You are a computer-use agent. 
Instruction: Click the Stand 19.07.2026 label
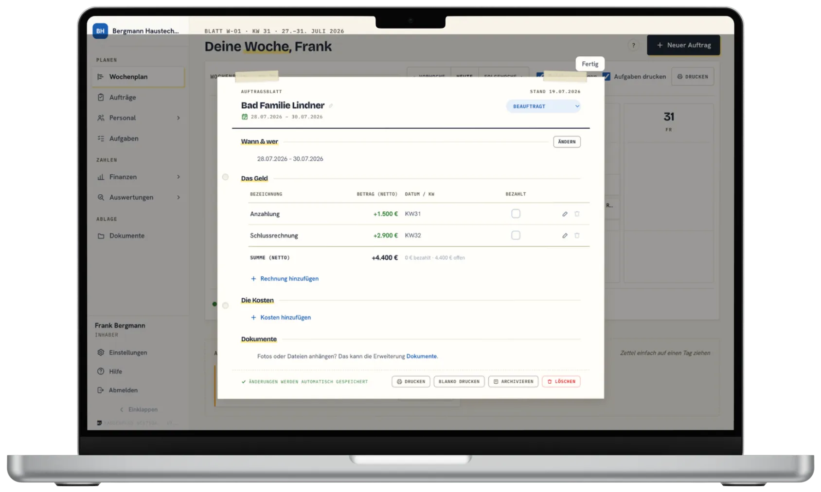click(x=555, y=91)
